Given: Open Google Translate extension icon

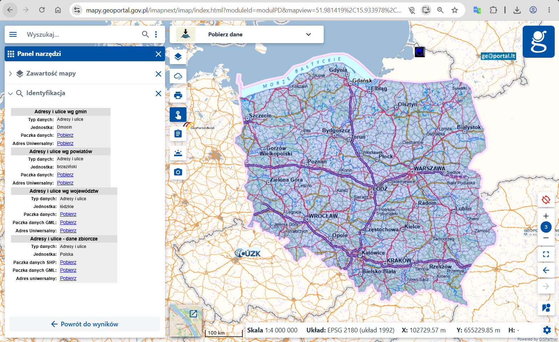Looking at the screenshot, I should (477, 10).
